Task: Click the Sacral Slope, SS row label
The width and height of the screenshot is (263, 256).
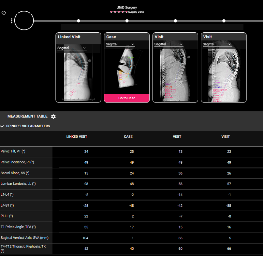Action: click(x=15, y=173)
